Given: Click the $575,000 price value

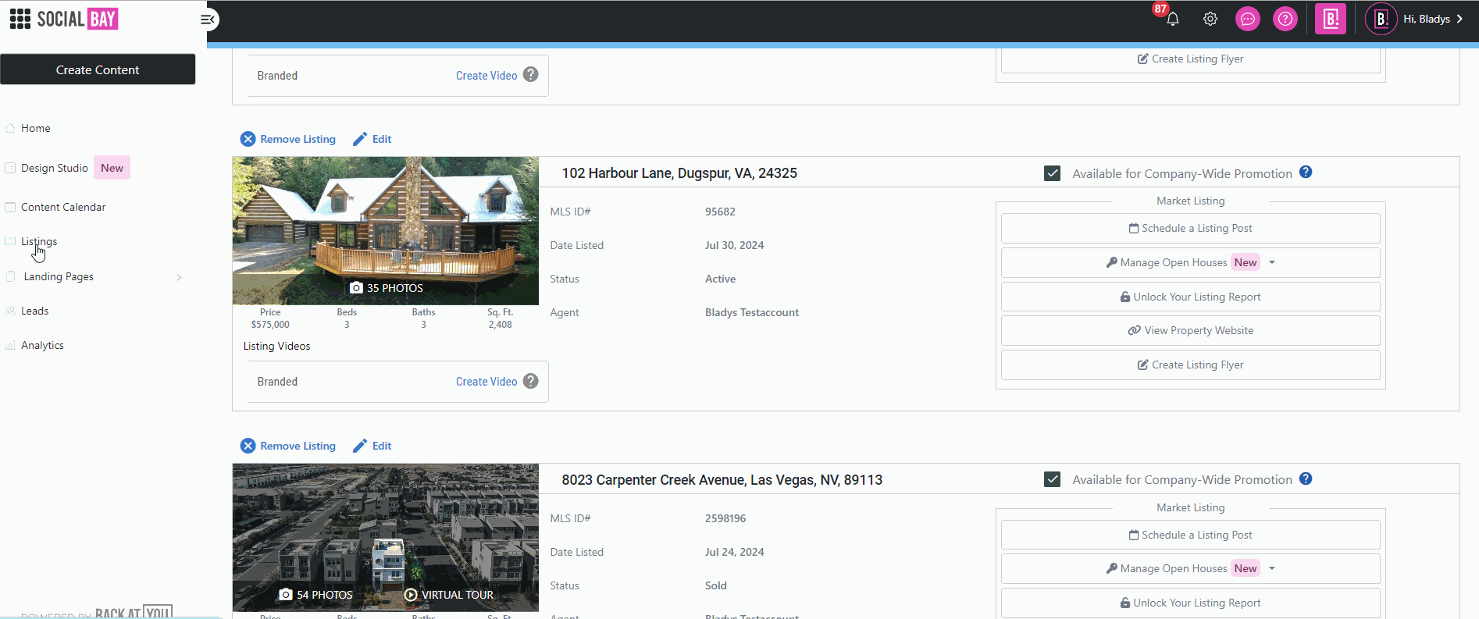Looking at the screenshot, I should click(x=270, y=325).
